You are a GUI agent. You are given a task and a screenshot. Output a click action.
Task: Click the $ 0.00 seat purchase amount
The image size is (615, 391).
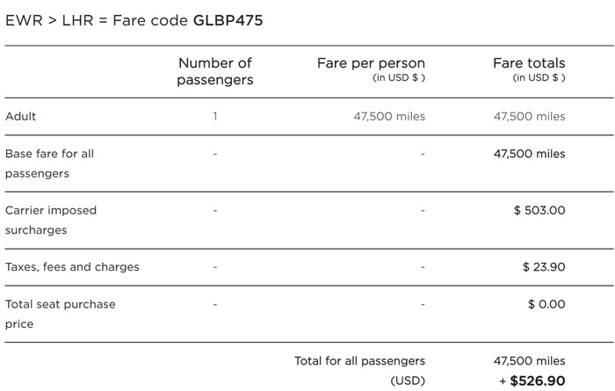[x=546, y=304]
